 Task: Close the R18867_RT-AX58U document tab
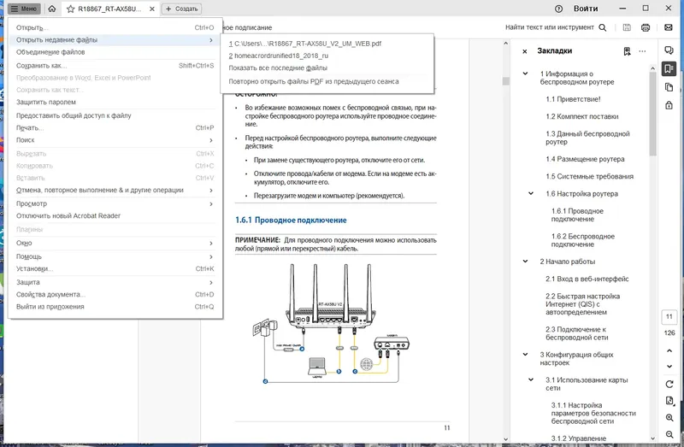pyautogui.click(x=152, y=9)
